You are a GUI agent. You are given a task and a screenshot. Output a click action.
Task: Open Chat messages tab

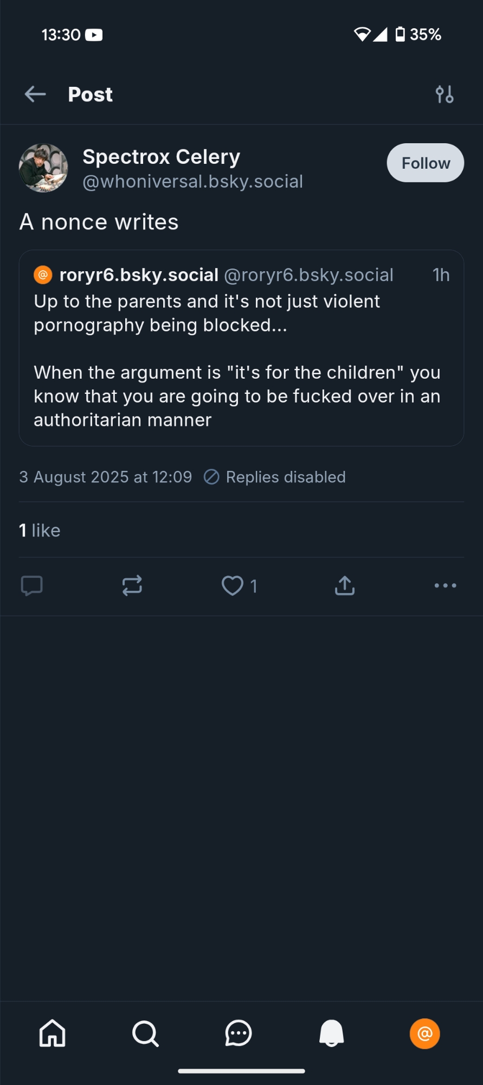(x=239, y=1033)
